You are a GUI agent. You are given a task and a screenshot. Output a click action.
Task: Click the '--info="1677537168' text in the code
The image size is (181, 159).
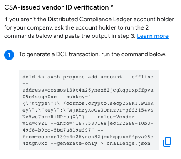pos(79,124)
